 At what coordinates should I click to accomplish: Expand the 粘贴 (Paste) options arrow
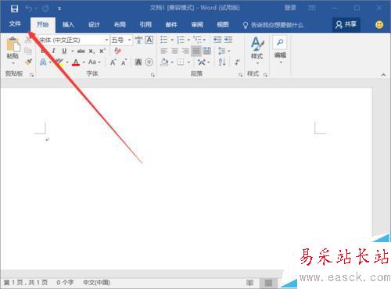click(x=13, y=63)
